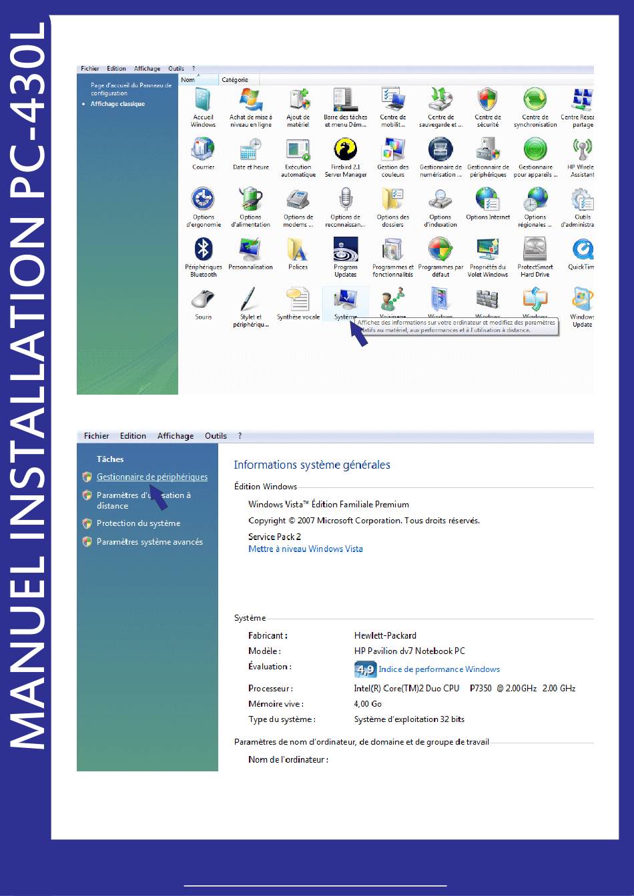Open the Outils d'administration icon
Image resolution: width=634 pixels, height=896 pixels.
click(583, 200)
